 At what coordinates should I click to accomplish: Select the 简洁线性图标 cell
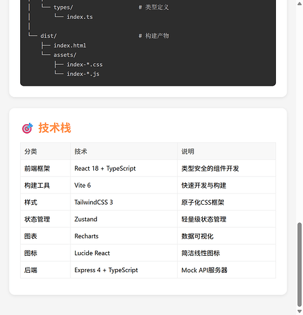227,253
